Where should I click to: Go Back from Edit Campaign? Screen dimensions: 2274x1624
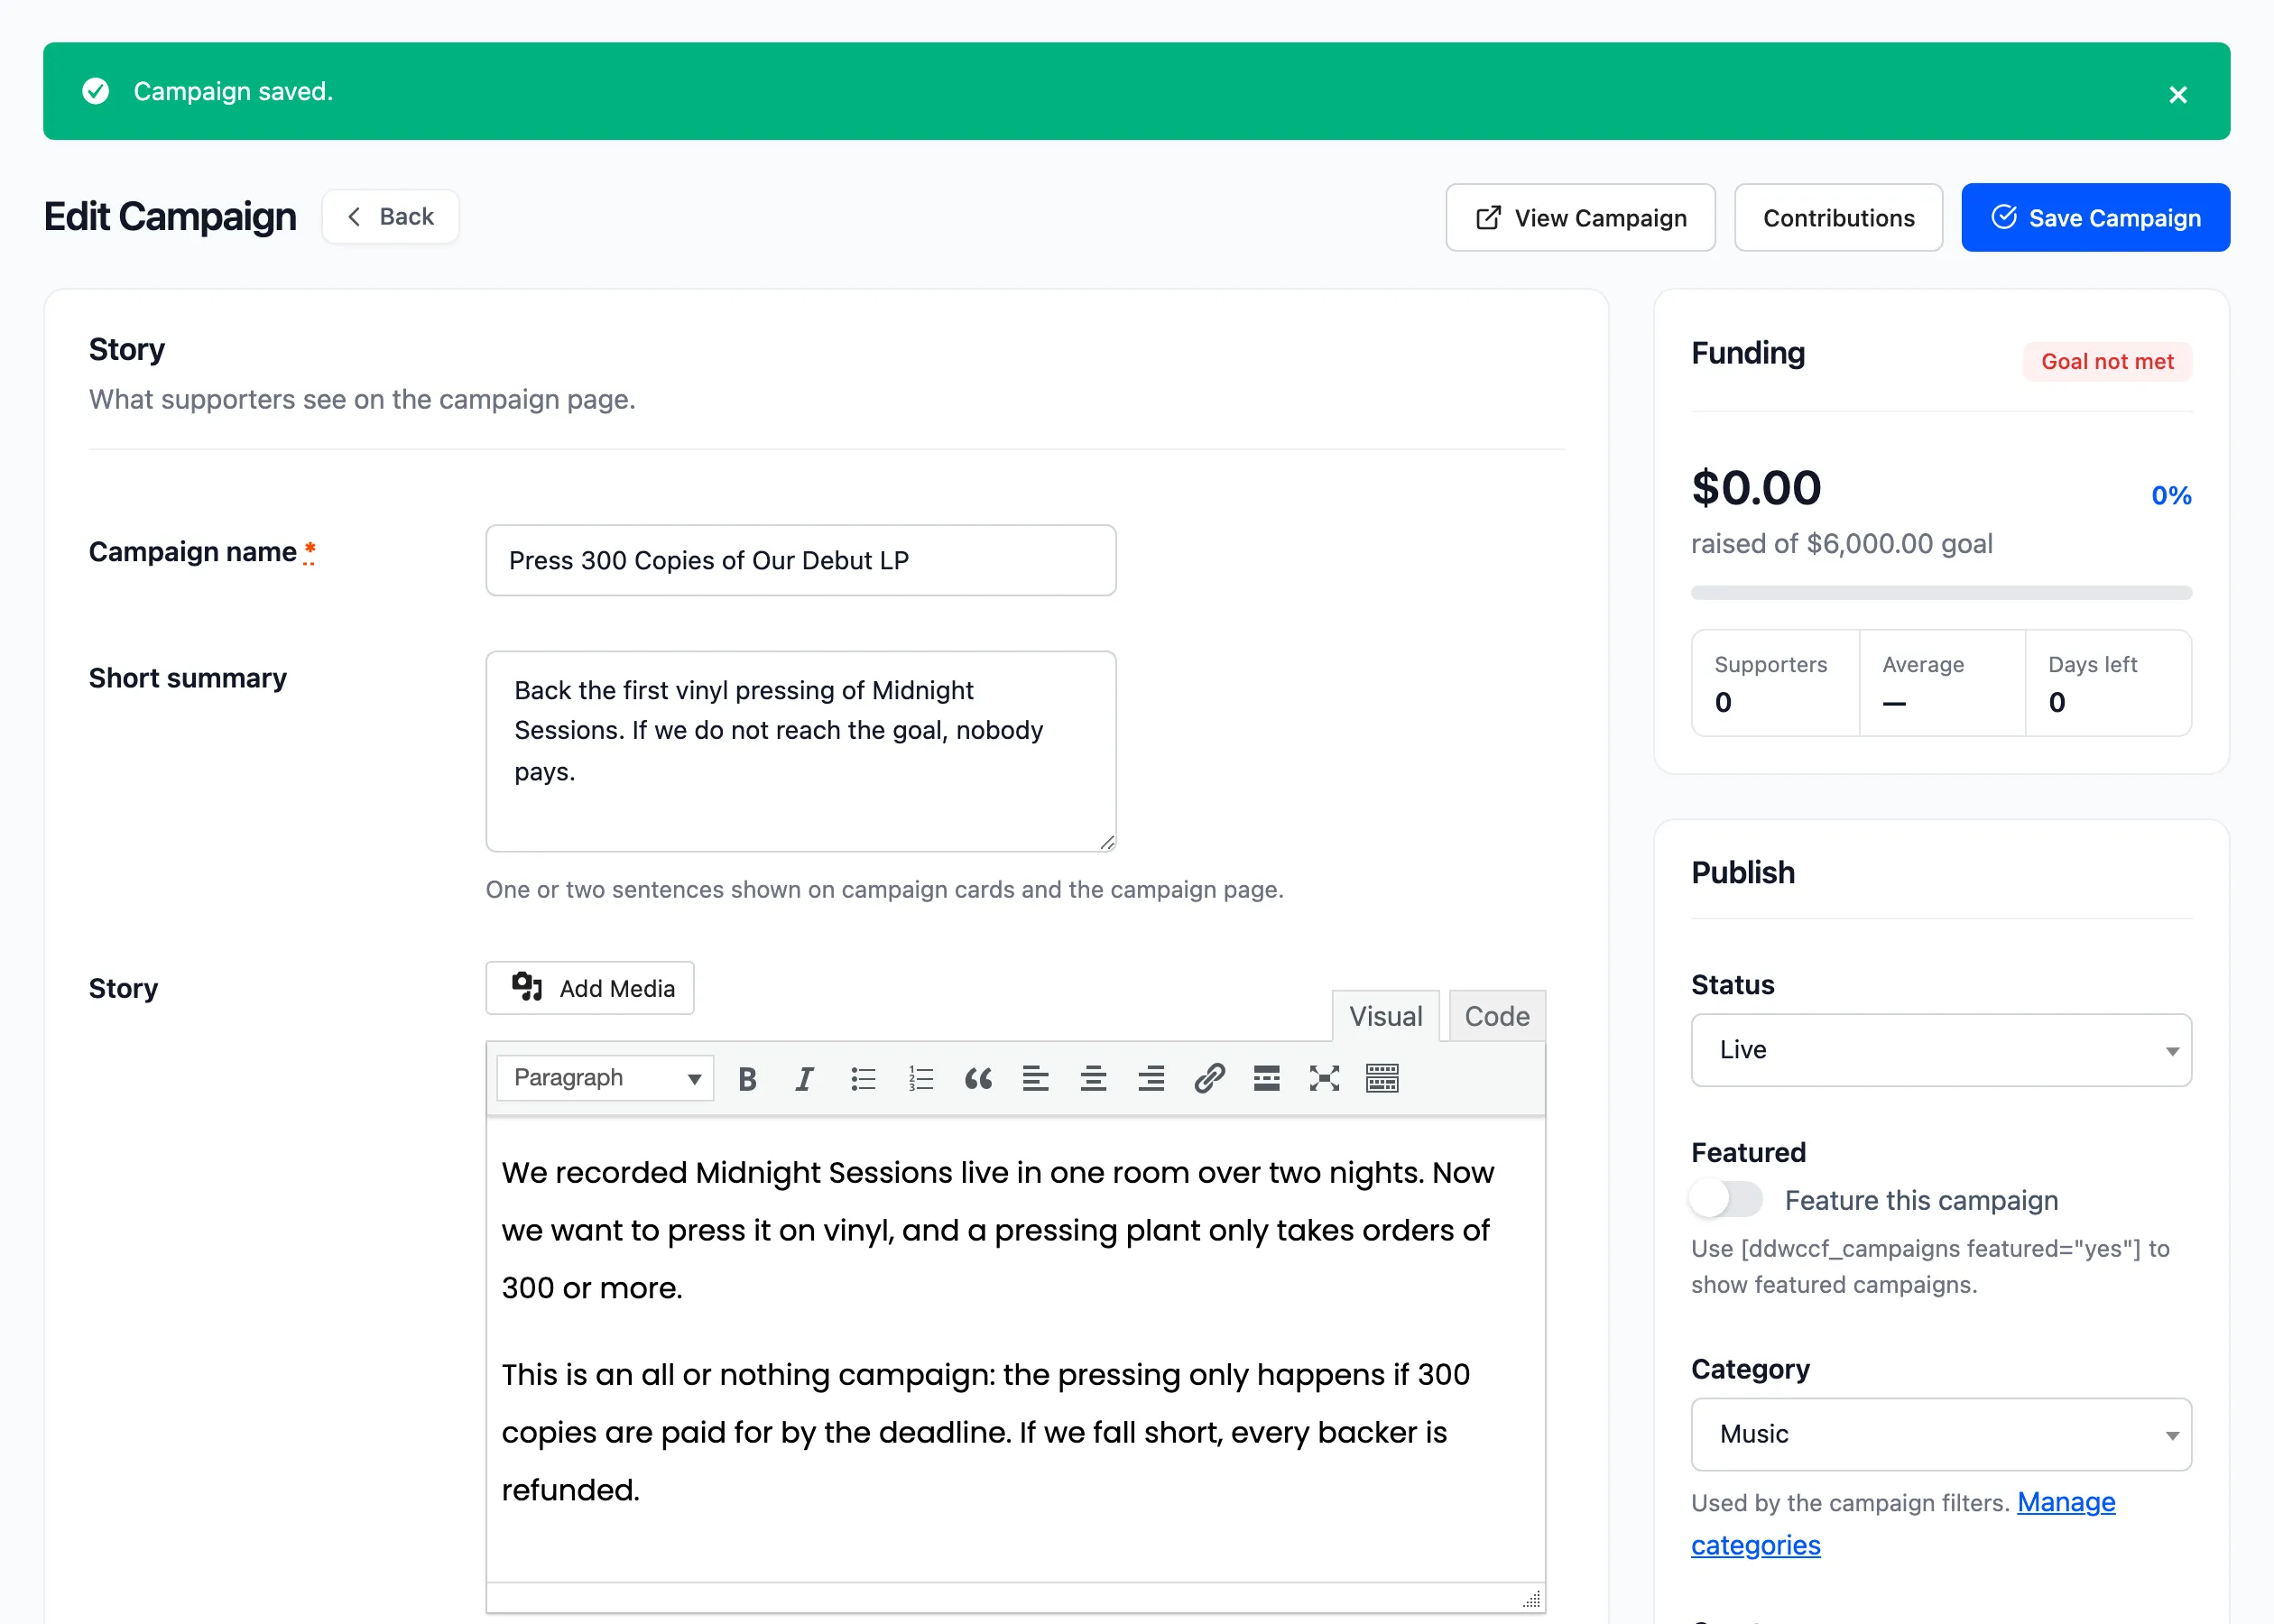[x=390, y=217]
